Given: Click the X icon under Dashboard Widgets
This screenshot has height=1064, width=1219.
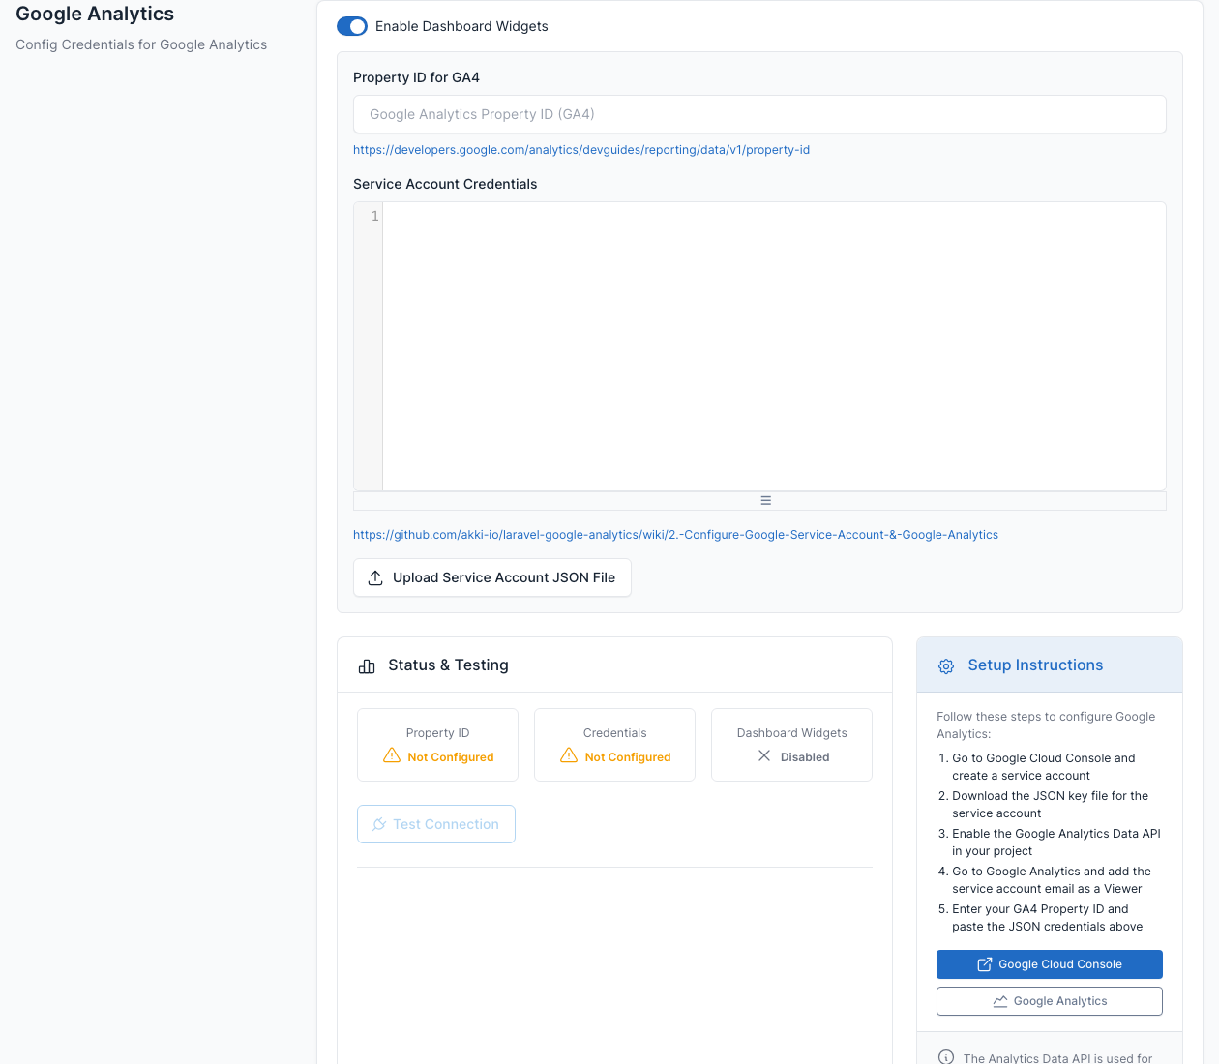Looking at the screenshot, I should coord(764,755).
